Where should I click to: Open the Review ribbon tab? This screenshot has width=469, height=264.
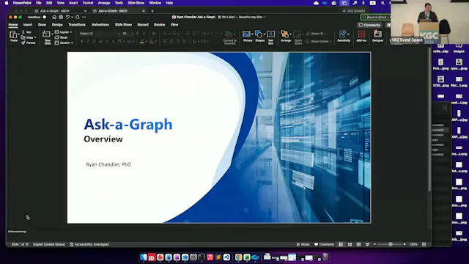point(160,24)
